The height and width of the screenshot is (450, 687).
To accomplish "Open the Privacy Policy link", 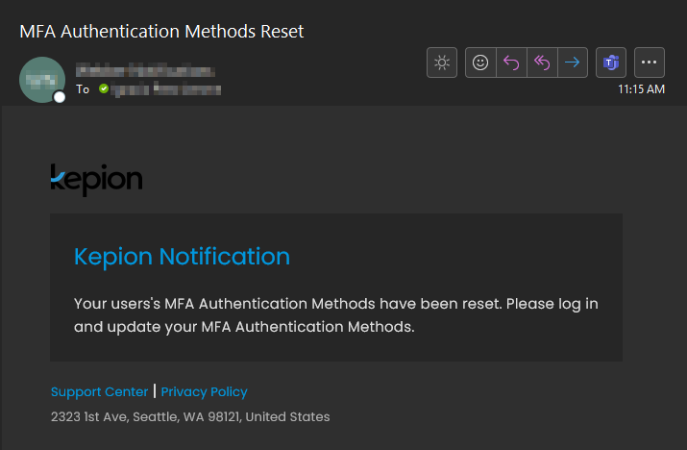I will tap(204, 391).
